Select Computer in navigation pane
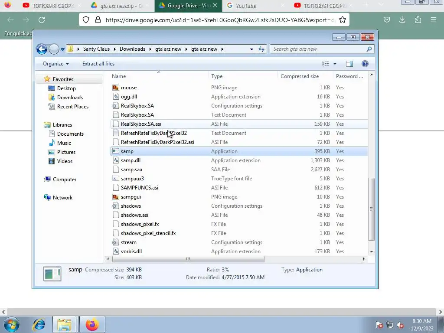Image resolution: width=444 pixels, height=333 pixels. [x=65, y=180]
